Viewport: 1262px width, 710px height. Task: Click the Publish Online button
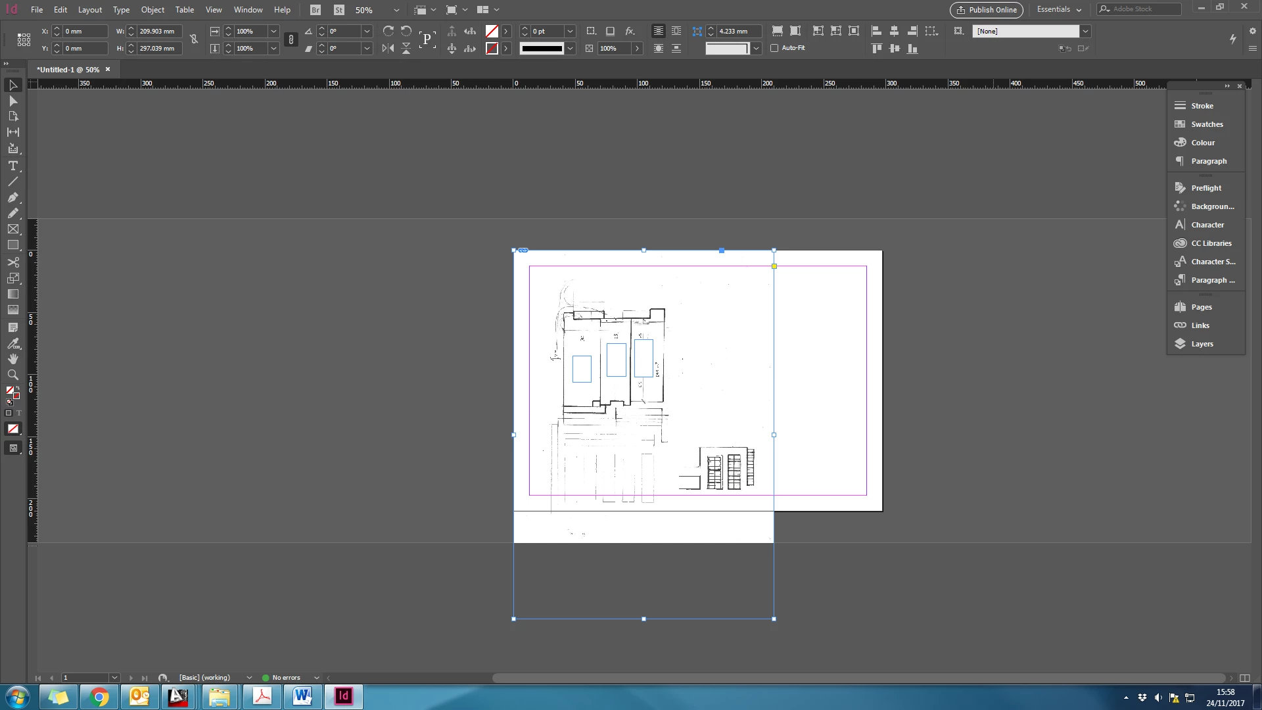tap(986, 10)
